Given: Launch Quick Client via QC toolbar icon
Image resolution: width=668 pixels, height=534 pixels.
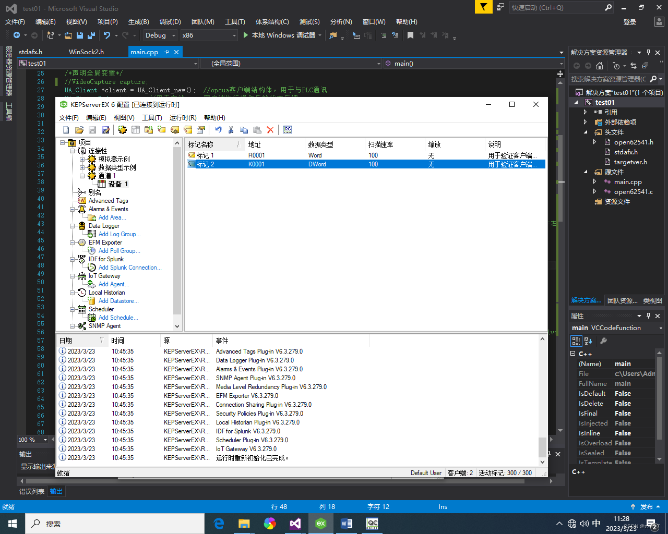Looking at the screenshot, I should [288, 130].
